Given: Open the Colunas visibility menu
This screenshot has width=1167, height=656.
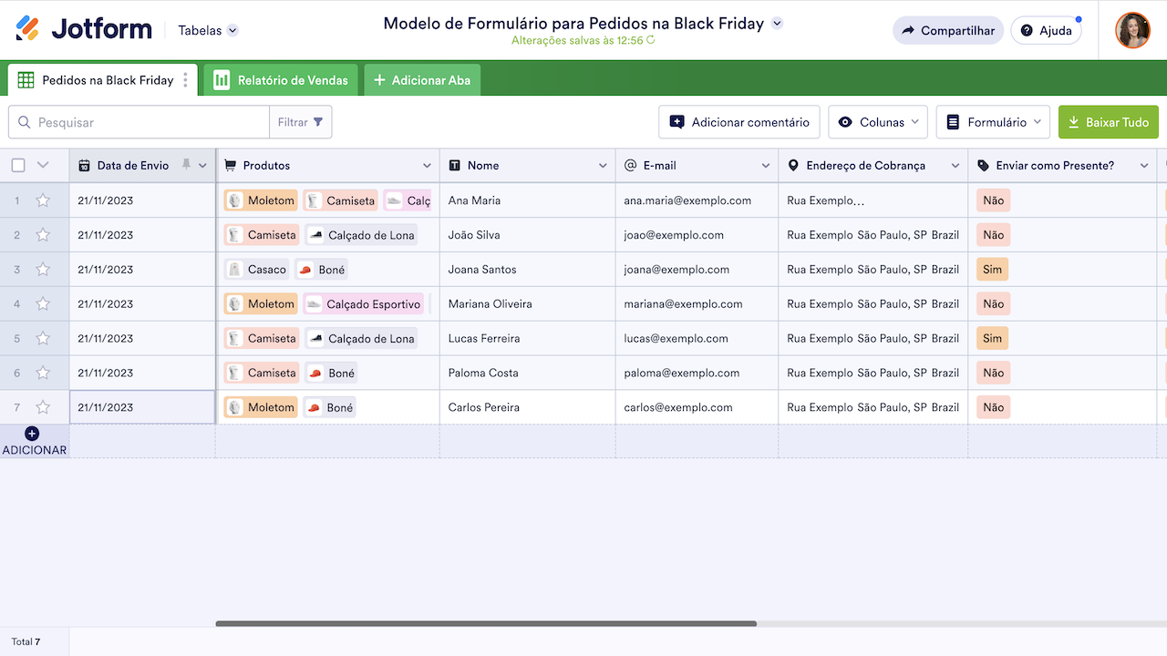Looking at the screenshot, I should (877, 122).
